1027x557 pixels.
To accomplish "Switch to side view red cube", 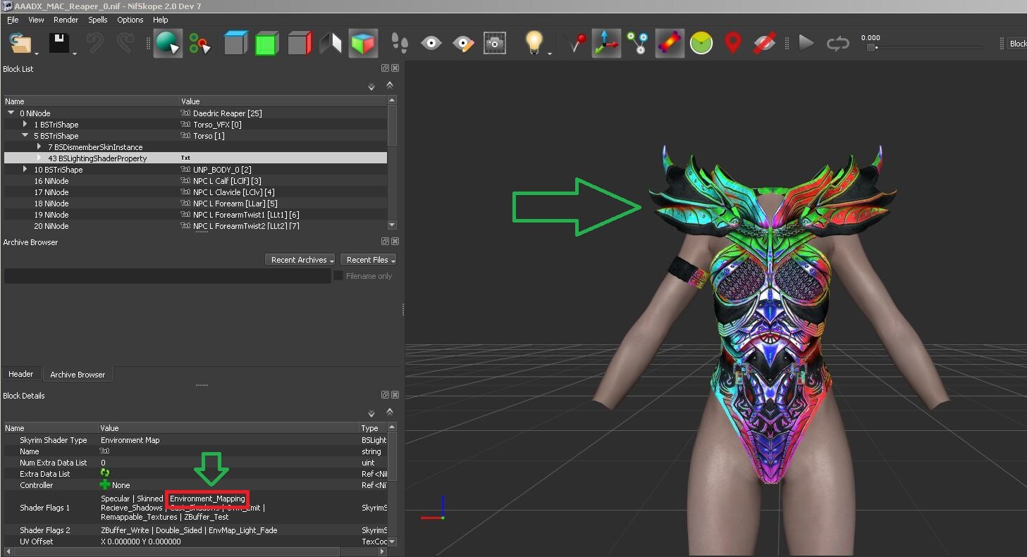I will click(x=300, y=44).
